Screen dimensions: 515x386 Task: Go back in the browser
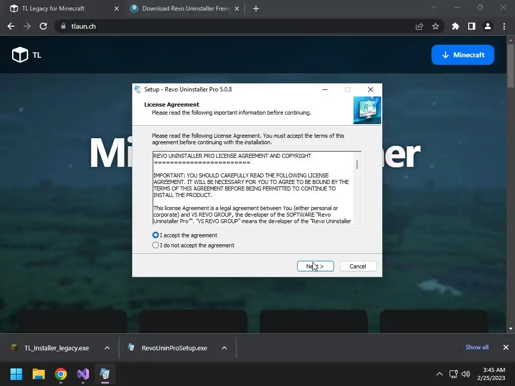(11, 26)
